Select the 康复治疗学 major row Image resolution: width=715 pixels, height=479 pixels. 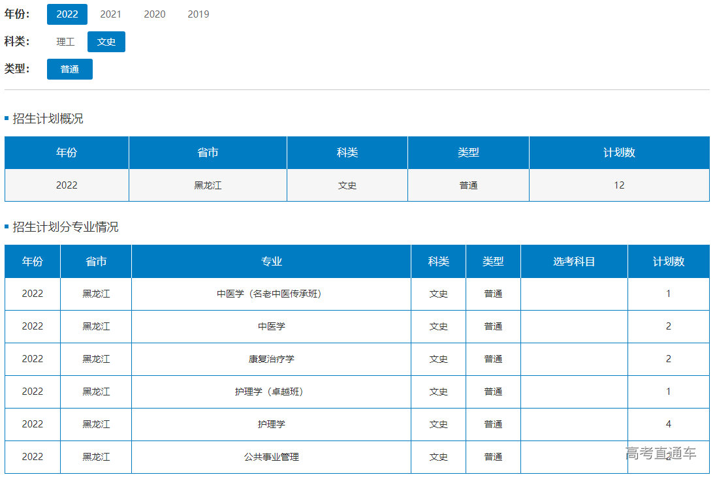(x=271, y=359)
